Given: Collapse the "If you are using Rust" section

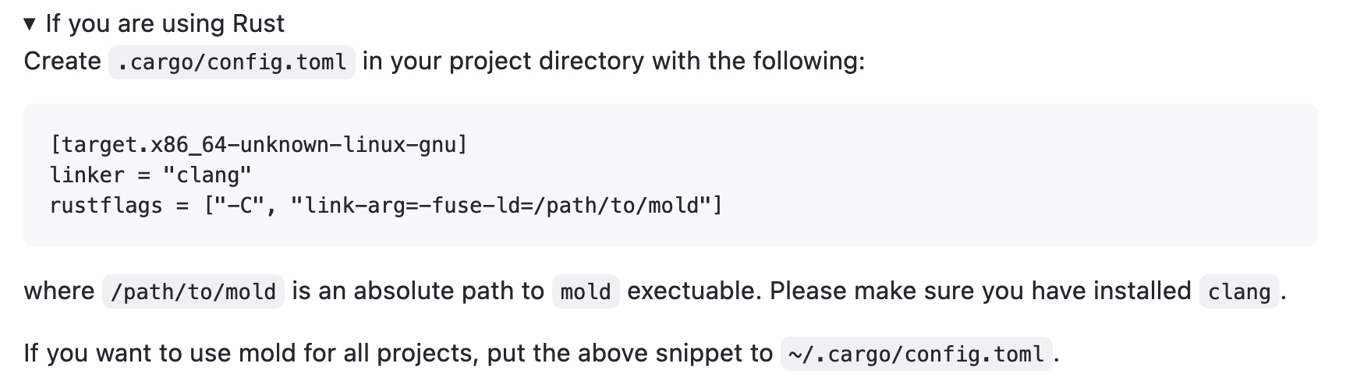Looking at the screenshot, I should coord(30,23).
